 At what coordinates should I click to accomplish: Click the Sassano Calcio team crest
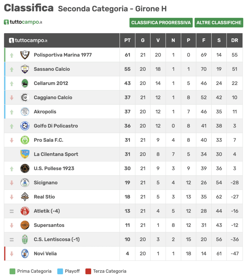tap(25, 69)
